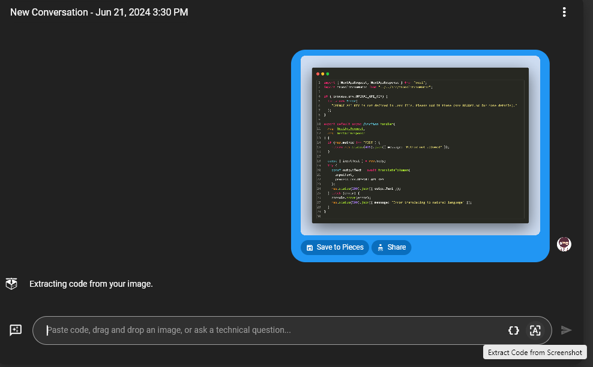This screenshot has width=593, height=367.
Task: Click the Pieces bot icon beside the extraction message
Action: pos(11,283)
